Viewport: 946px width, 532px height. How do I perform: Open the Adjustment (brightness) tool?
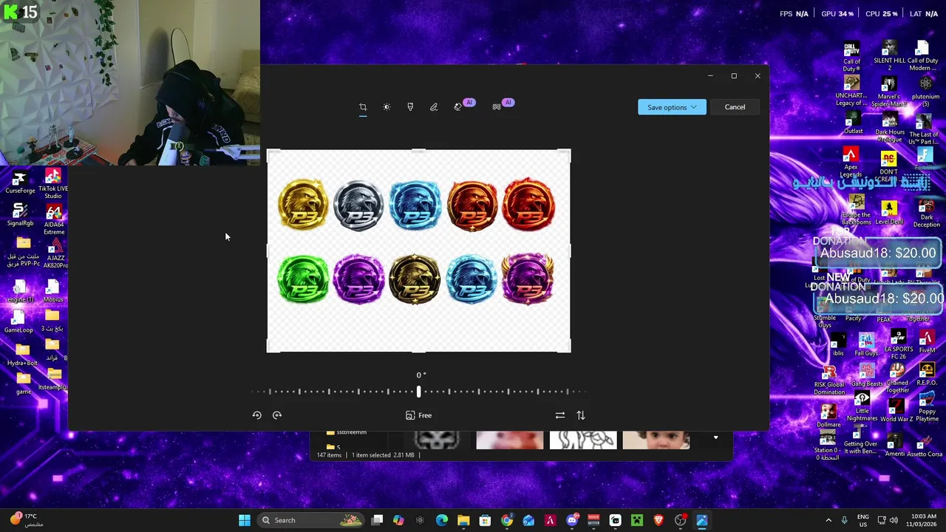click(387, 107)
